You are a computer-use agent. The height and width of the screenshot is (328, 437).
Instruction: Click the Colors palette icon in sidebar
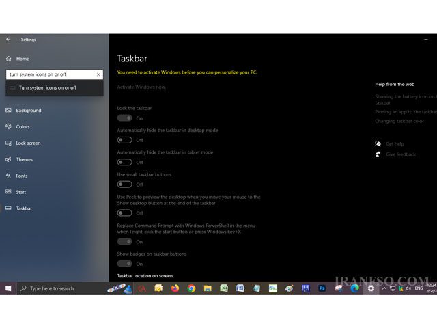pyautogui.click(x=8, y=126)
